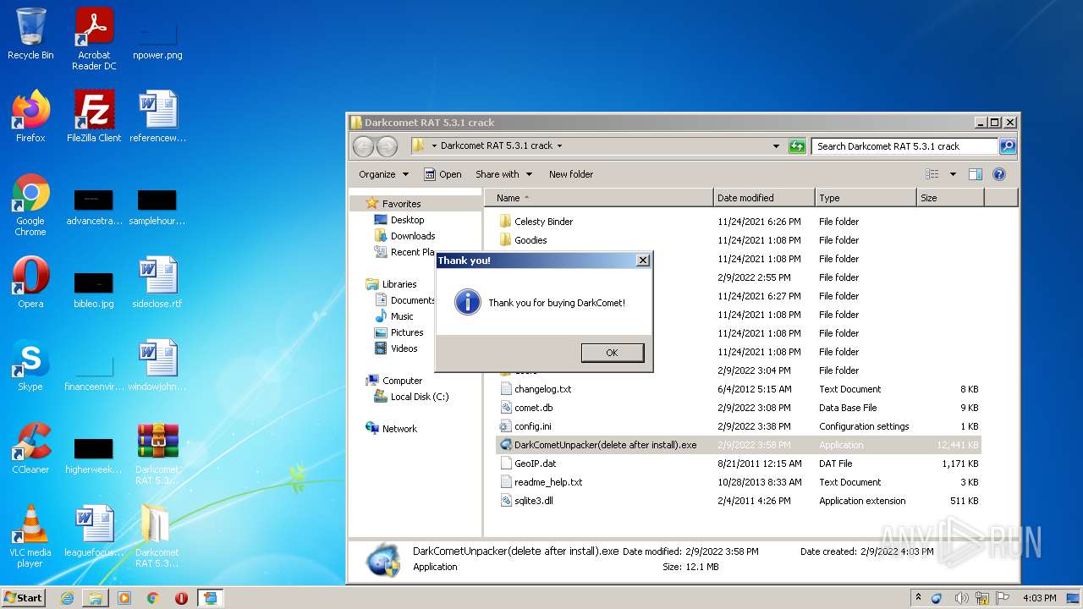Click Open in Explorer toolbar

pos(443,174)
